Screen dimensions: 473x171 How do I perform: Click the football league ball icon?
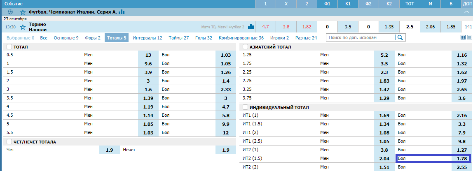(x=11, y=12)
